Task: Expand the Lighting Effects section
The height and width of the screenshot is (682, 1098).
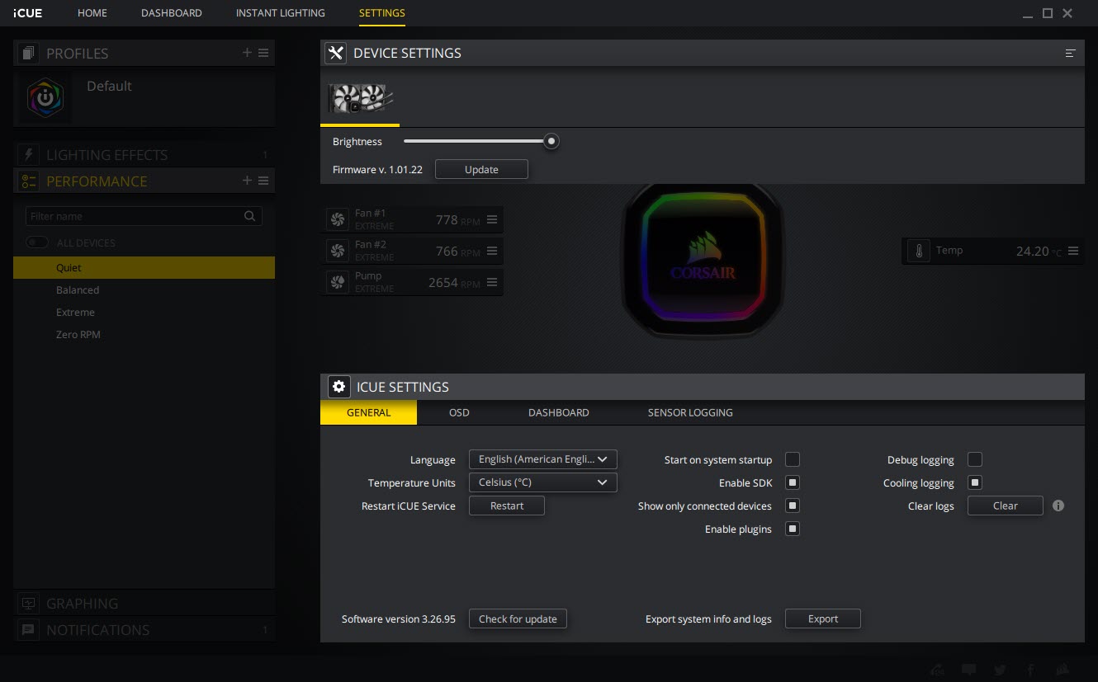Action: pyautogui.click(x=144, y=155)
